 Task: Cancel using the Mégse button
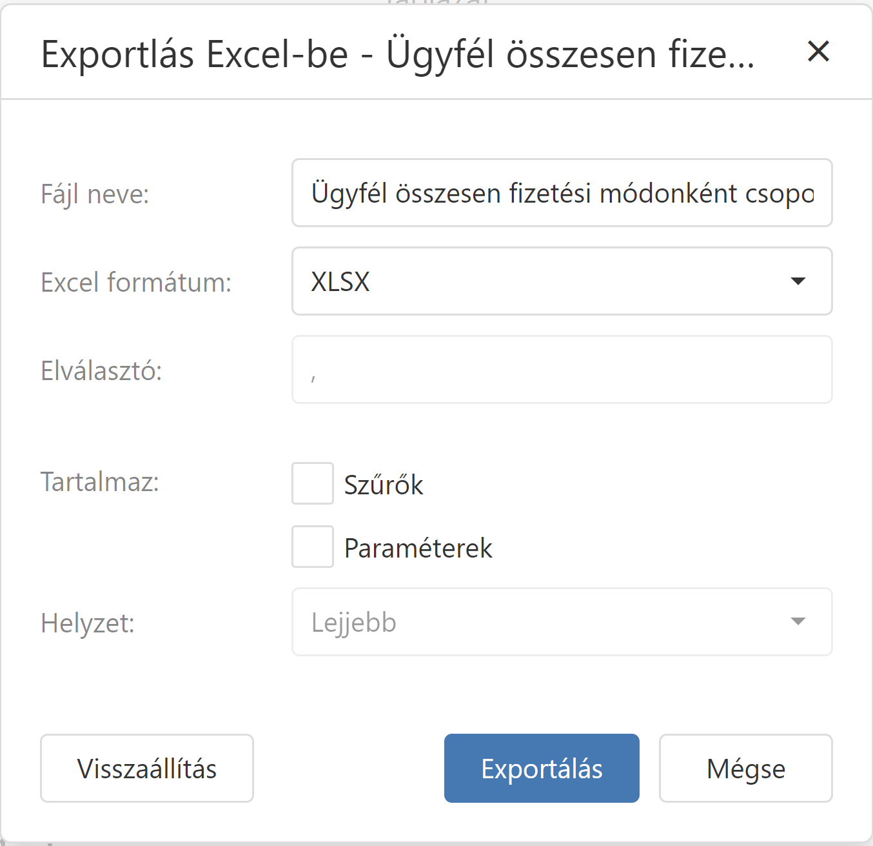click(x=745, y=769)
